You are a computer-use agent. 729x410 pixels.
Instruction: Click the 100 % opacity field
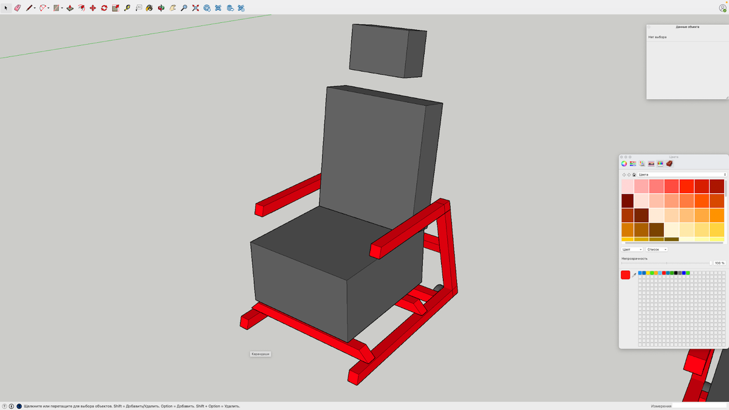point(720,263)
